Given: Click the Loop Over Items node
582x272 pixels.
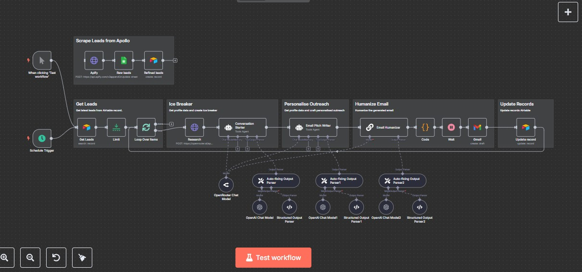Looking at the screenshot, I should click(x=146, y=128).
